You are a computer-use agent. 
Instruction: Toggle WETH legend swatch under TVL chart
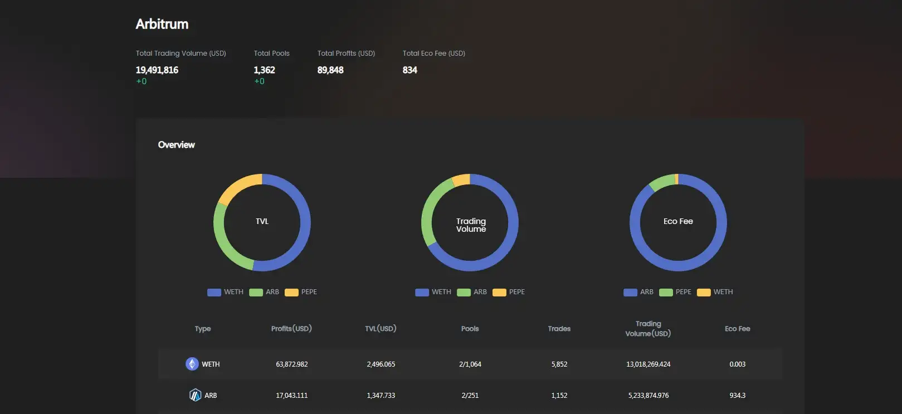point(214,293)
